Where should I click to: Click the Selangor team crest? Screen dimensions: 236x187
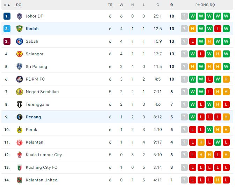coord(19,54)
